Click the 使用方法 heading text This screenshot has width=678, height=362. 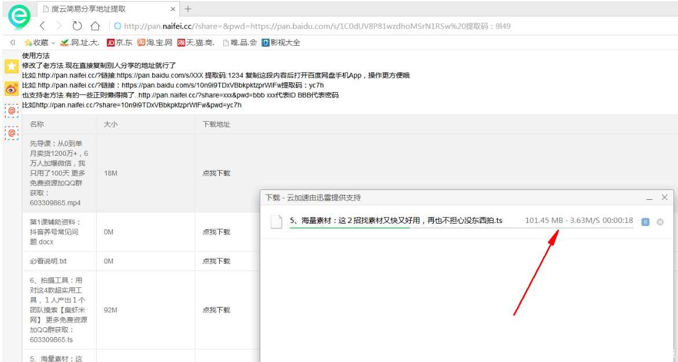(36, 56)
